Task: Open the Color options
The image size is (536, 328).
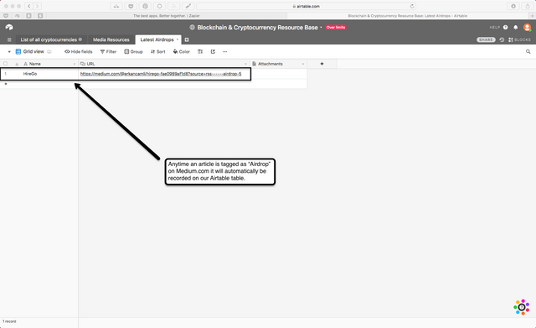Action: click(x=181, y=52)
